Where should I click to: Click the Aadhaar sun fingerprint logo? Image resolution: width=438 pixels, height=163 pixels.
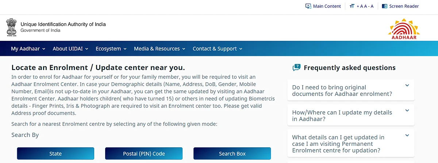click(404, 29)
